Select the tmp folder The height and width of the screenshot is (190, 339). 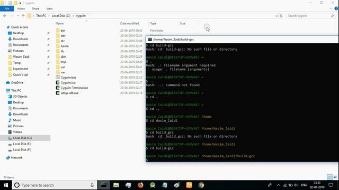(x=64, y=62)
